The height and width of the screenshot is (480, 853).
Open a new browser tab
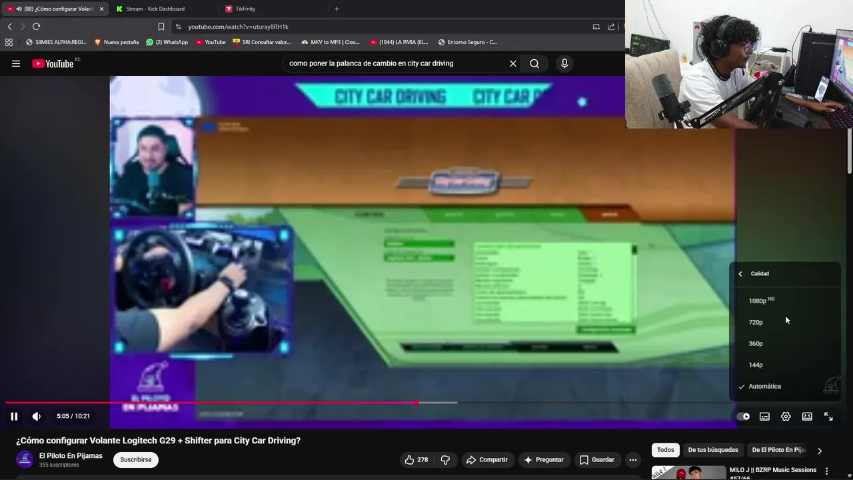pos(337,9)
